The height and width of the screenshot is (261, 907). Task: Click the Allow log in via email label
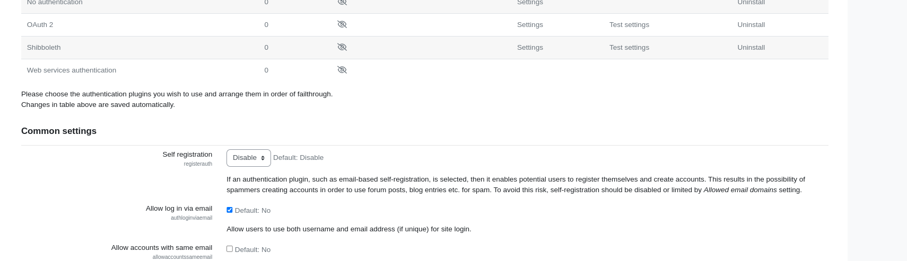[x=179, y=209]
